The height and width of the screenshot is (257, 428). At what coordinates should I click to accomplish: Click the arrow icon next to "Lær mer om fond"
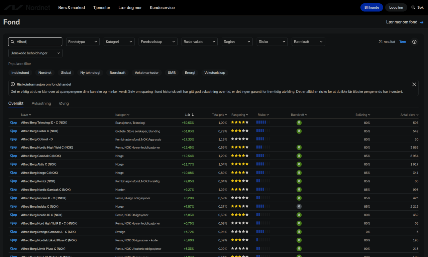[x=422, y=22]
